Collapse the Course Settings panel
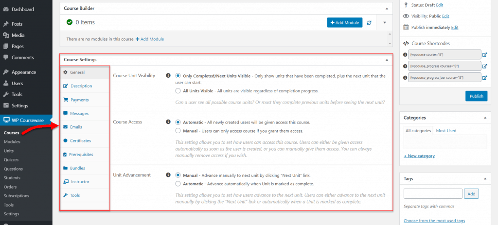The width and height of the screenshot is (498, 225). [x=387, y=60]
